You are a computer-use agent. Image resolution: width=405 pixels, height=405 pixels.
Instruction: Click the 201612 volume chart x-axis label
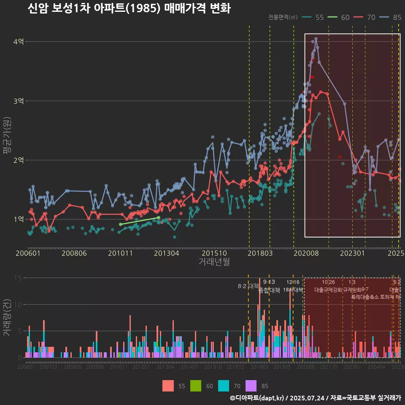[x=235, y=367]
